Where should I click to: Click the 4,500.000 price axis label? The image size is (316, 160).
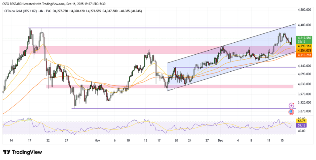(x=304, y=10)
